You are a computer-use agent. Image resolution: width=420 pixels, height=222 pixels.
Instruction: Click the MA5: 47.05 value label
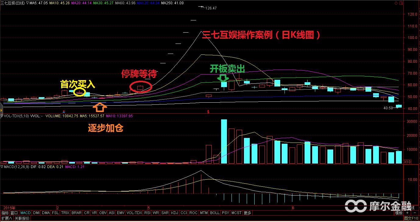[39, 3]
